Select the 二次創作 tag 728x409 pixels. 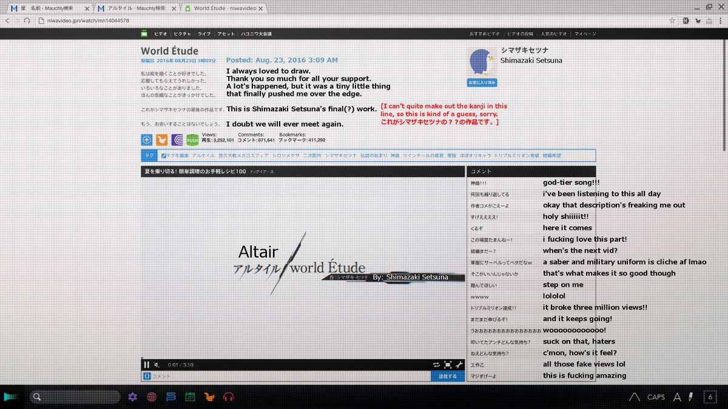click(x=312, y=155)
